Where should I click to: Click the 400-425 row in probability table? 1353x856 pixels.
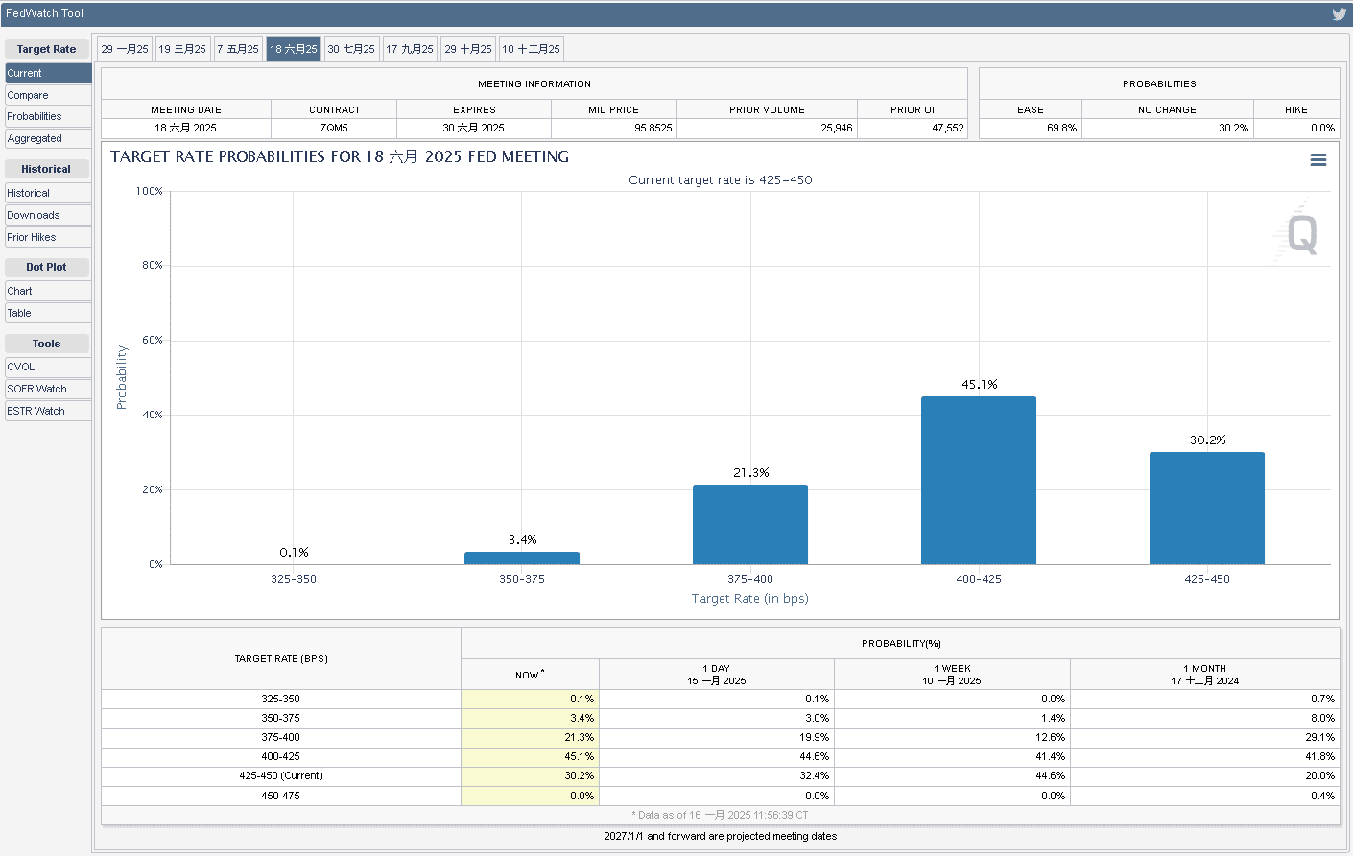pos(721,756)
